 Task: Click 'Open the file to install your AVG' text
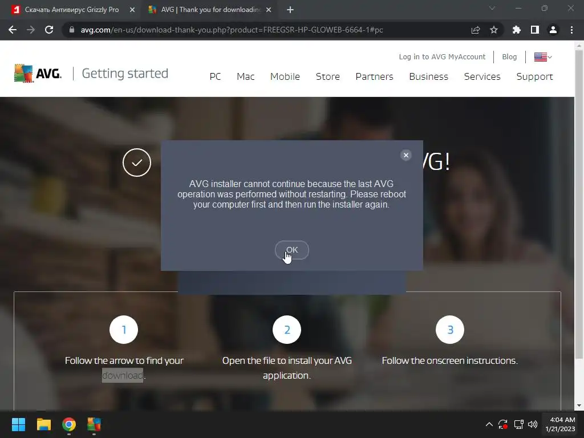pos(287,360)
